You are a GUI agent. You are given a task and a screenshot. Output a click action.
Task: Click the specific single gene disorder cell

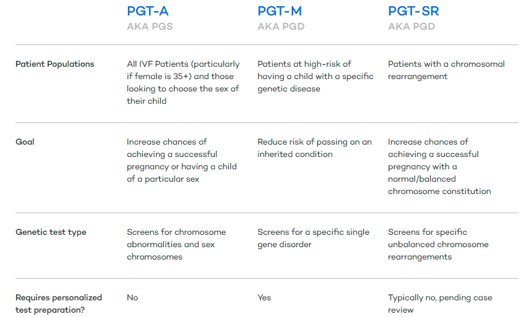[x=314, y=238]
